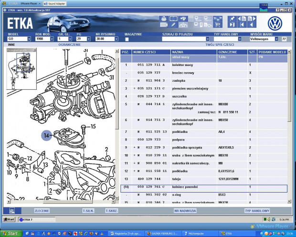Click the handshake toolbar icon
Image resolution: width=296 pixels, height=237 pixels.
[x=183, y=19]
